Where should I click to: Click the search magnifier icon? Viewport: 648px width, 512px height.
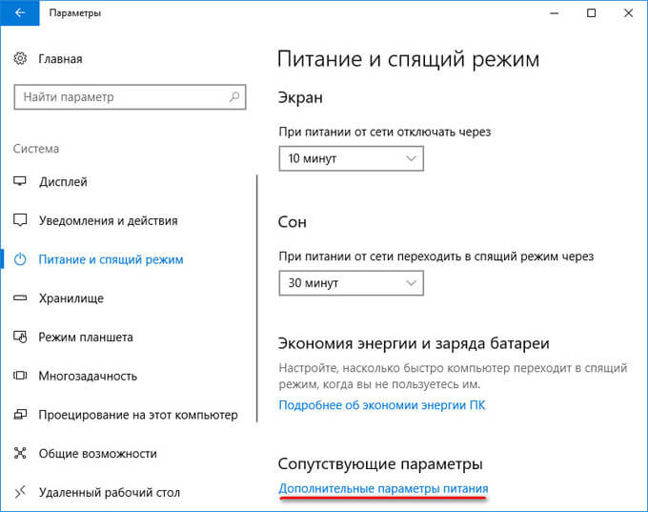click(x=234, y=97)
